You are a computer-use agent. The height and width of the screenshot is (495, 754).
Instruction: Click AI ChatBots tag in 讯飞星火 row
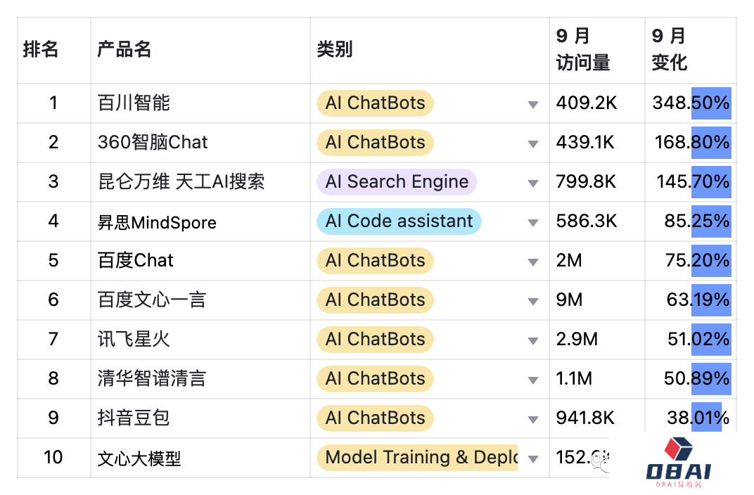coord(375,340)
